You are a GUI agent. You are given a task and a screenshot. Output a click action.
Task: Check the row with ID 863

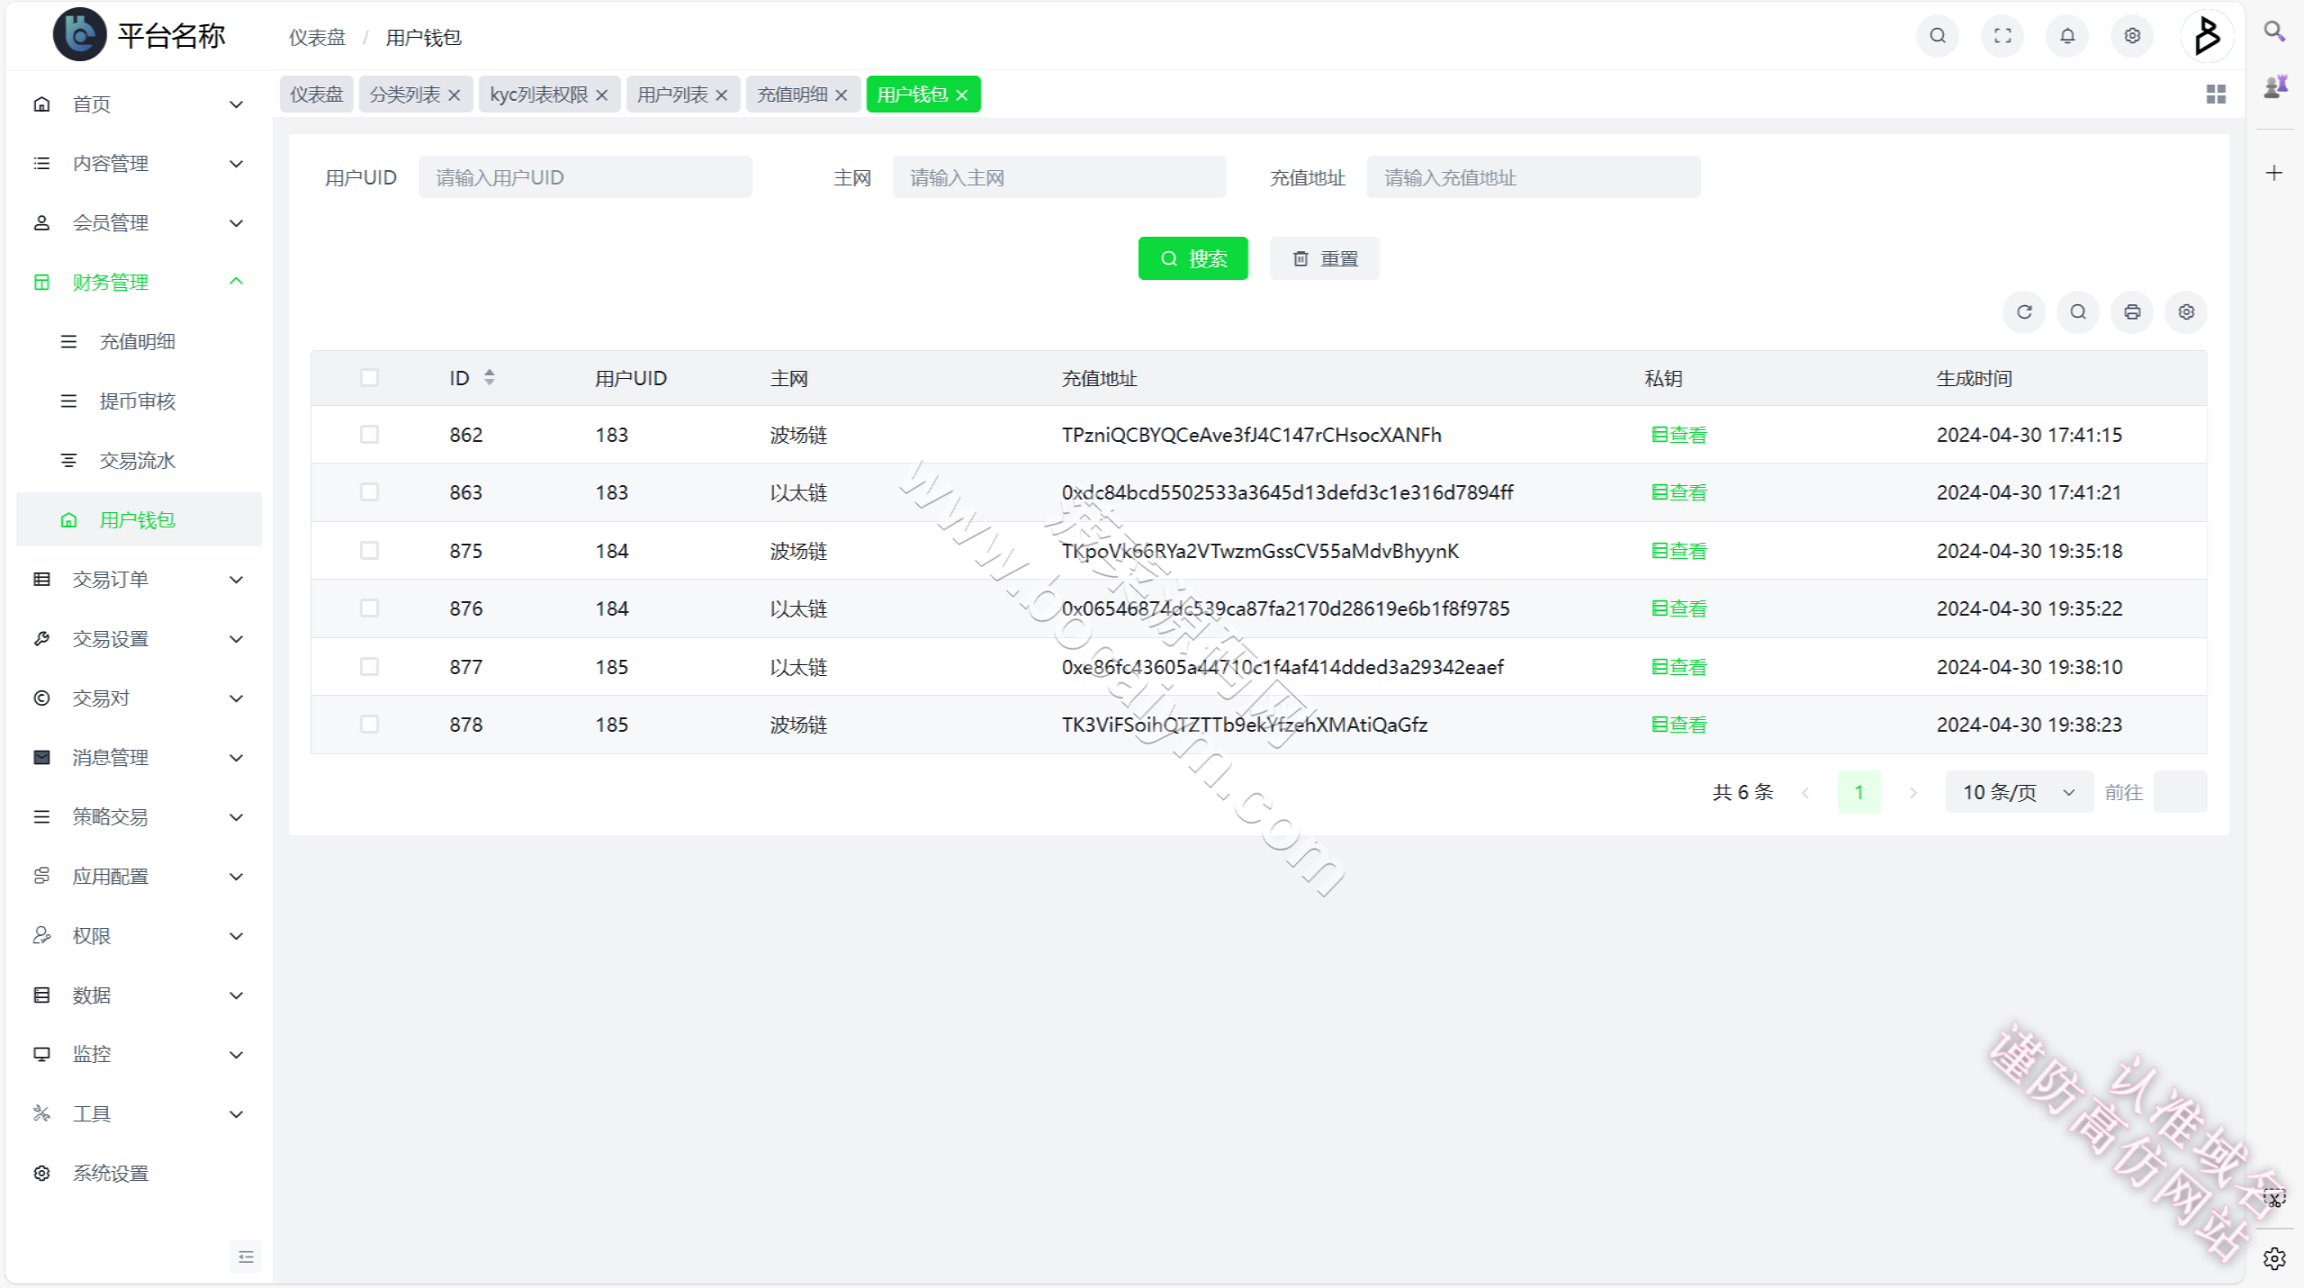[x=369, y=492]
